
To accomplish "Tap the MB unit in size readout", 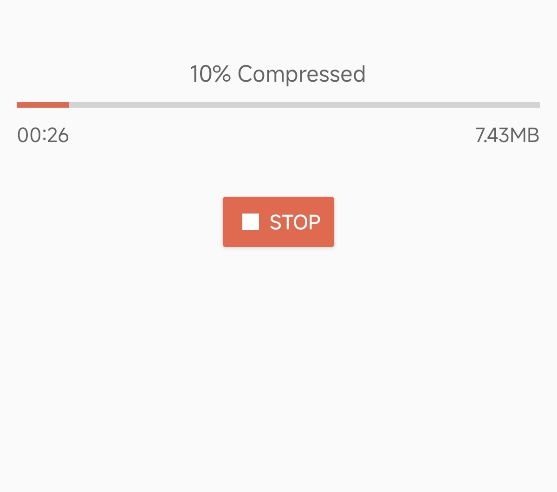I will [x=525, y=136].
